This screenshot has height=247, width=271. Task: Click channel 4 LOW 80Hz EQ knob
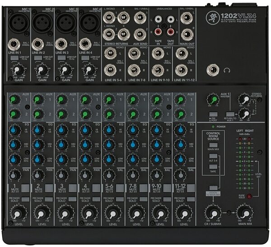(85, 159)
